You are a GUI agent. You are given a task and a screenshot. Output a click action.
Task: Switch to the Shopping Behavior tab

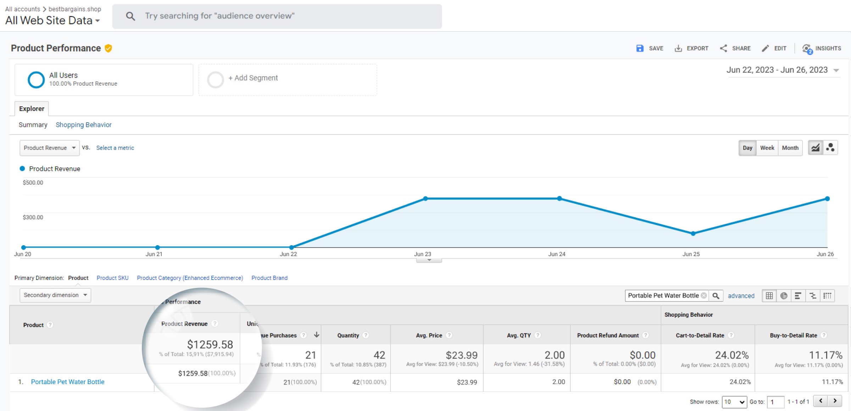[83, 125]
